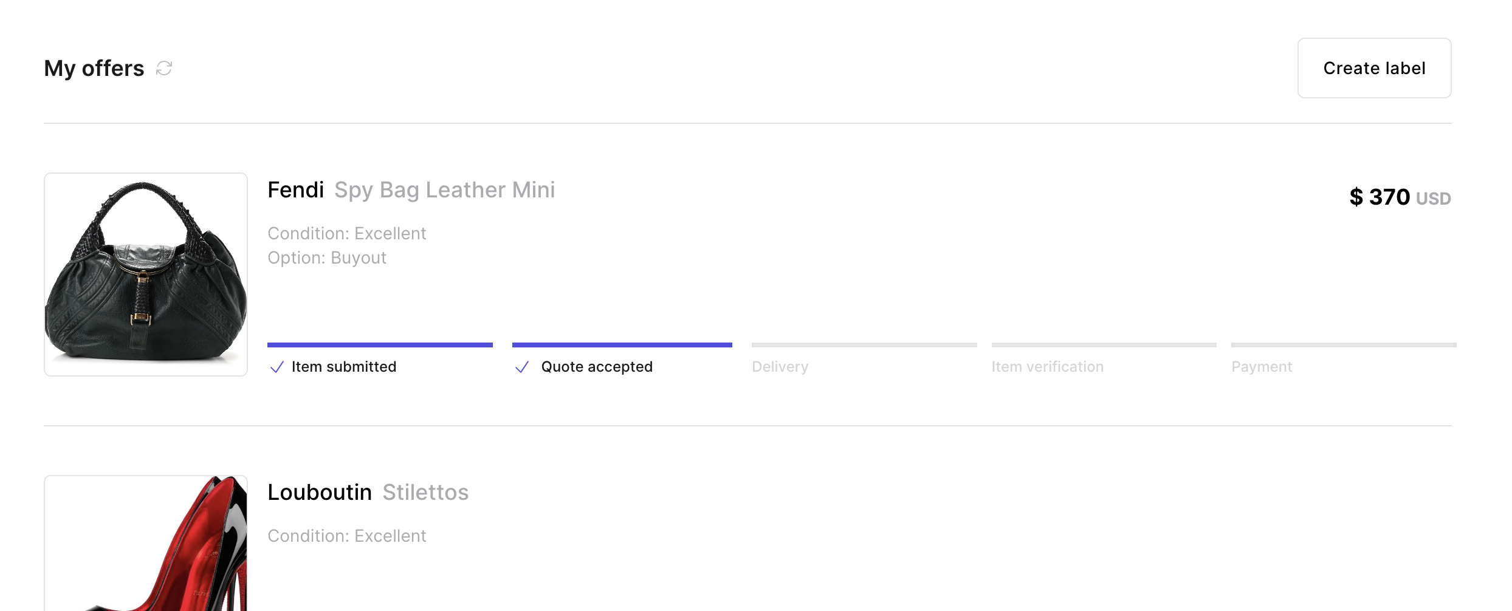The width and height of the screenshot is (1512, 611).
Task: Click the $ 370 USD price
Action: point(1400,197)
